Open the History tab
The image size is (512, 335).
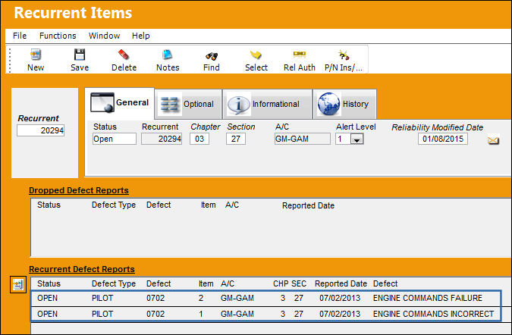point(344,104)
